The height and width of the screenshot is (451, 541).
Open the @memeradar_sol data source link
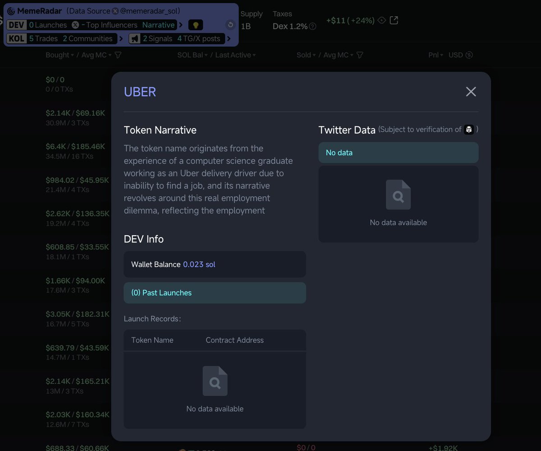(149, 11)
